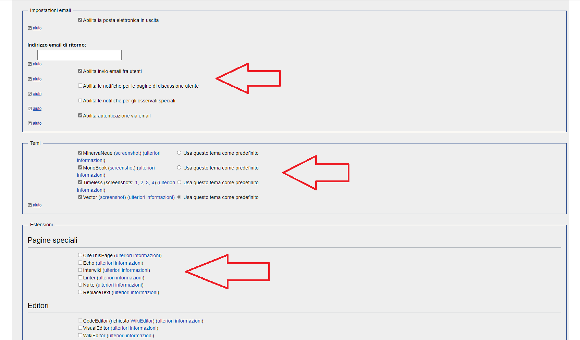Open Timeless 'ulteriori informazioni' link
The image size is (580, 340).
pos(167,182)
